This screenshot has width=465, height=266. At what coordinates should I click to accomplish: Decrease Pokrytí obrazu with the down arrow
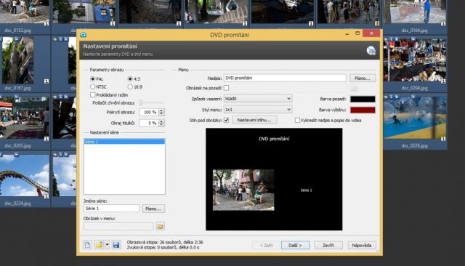coord(161,114)
